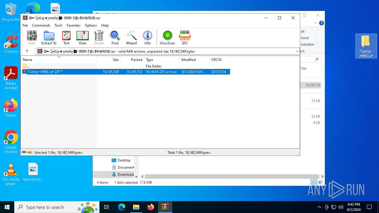The image size is (379, 213).
Task: Select the lateindustri... desktop file
Action: (33, 172)
